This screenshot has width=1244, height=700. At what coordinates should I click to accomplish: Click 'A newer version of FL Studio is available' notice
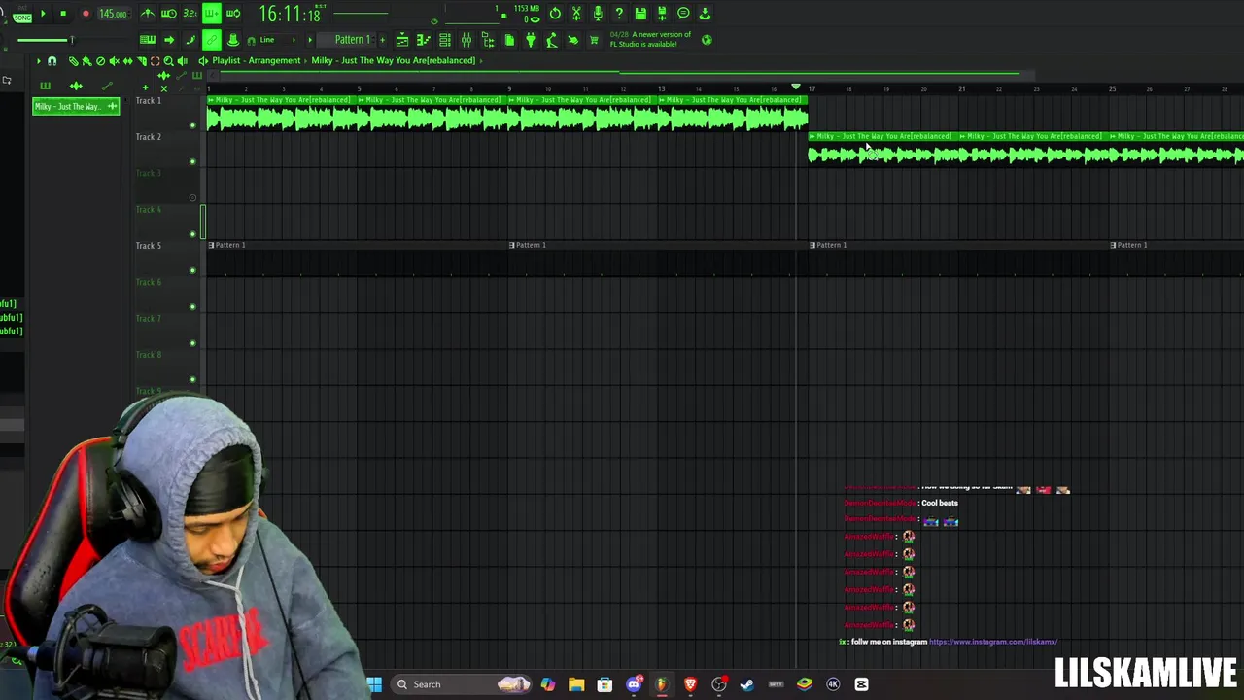[650, 40]
